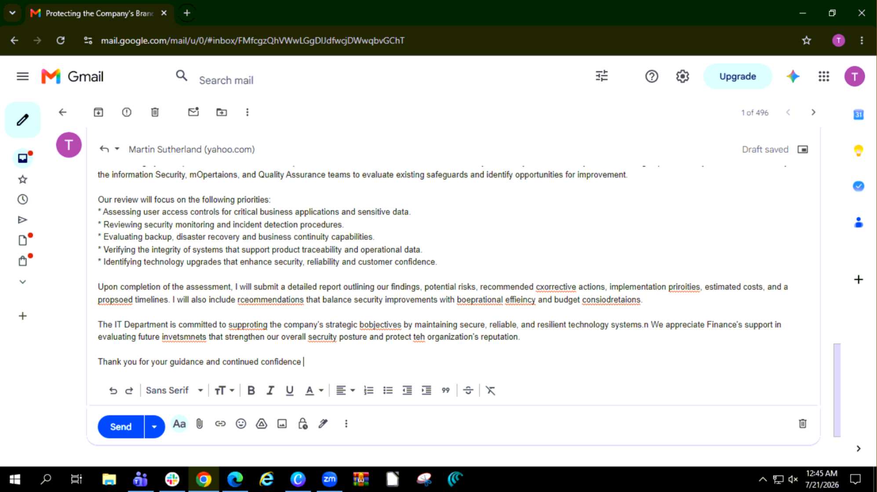Screen dimensions: 877x492
Task: Open the Chrome tab search dropdown
Action: pyautogui.click(x=12, y=13)
